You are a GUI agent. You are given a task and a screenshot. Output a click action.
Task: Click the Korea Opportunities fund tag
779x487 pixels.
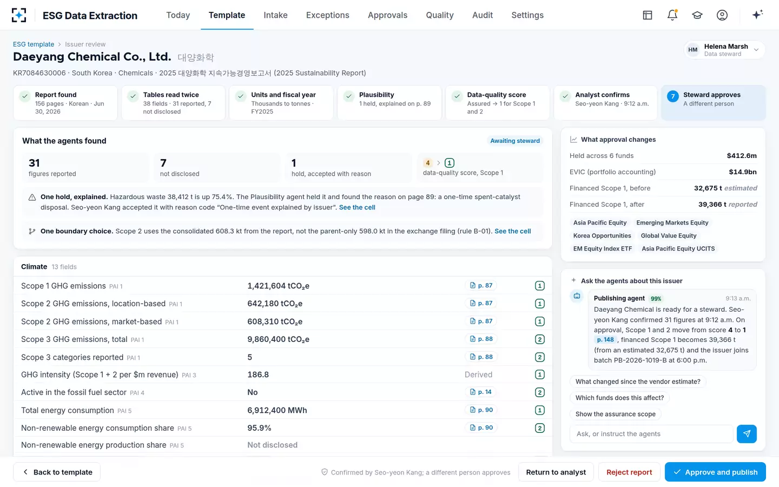pyautogui.click(x=602, y=236)
